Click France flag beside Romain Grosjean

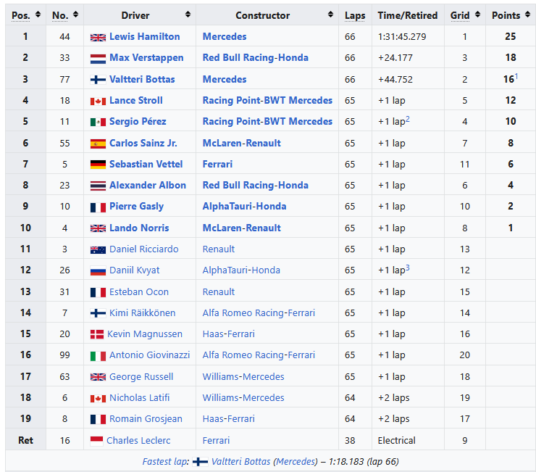(x=98, y=419)
